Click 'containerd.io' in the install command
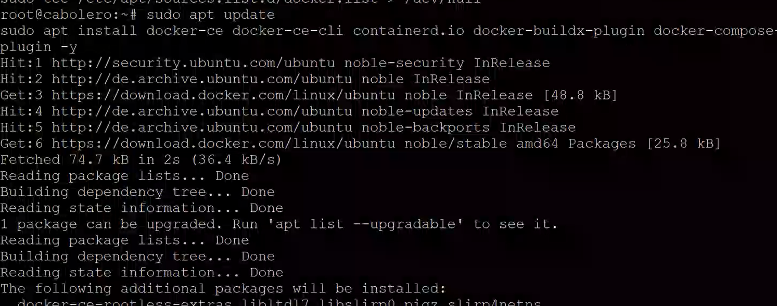 tap(408, 31)
